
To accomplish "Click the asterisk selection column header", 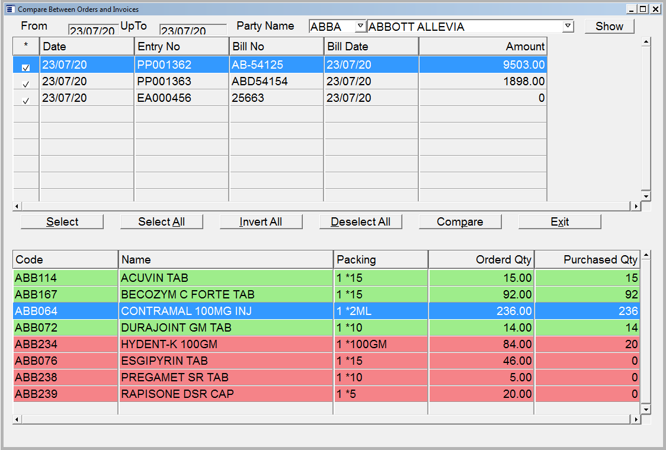I will pos(26,46).
